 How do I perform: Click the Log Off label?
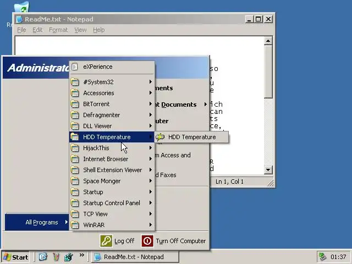coord(124,241)
